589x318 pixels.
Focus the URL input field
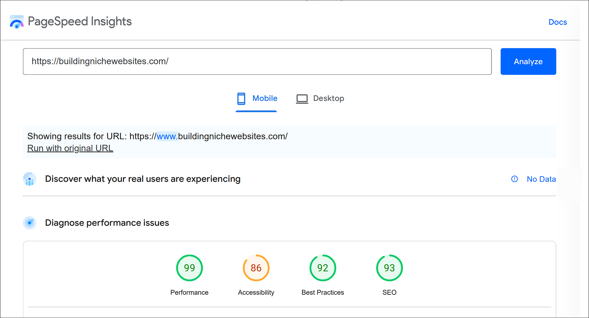pos(257,62)
